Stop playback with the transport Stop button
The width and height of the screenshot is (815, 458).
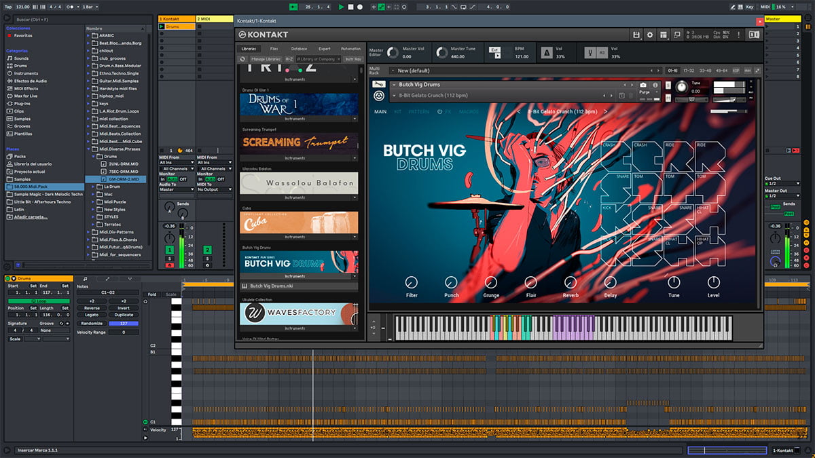350,7
